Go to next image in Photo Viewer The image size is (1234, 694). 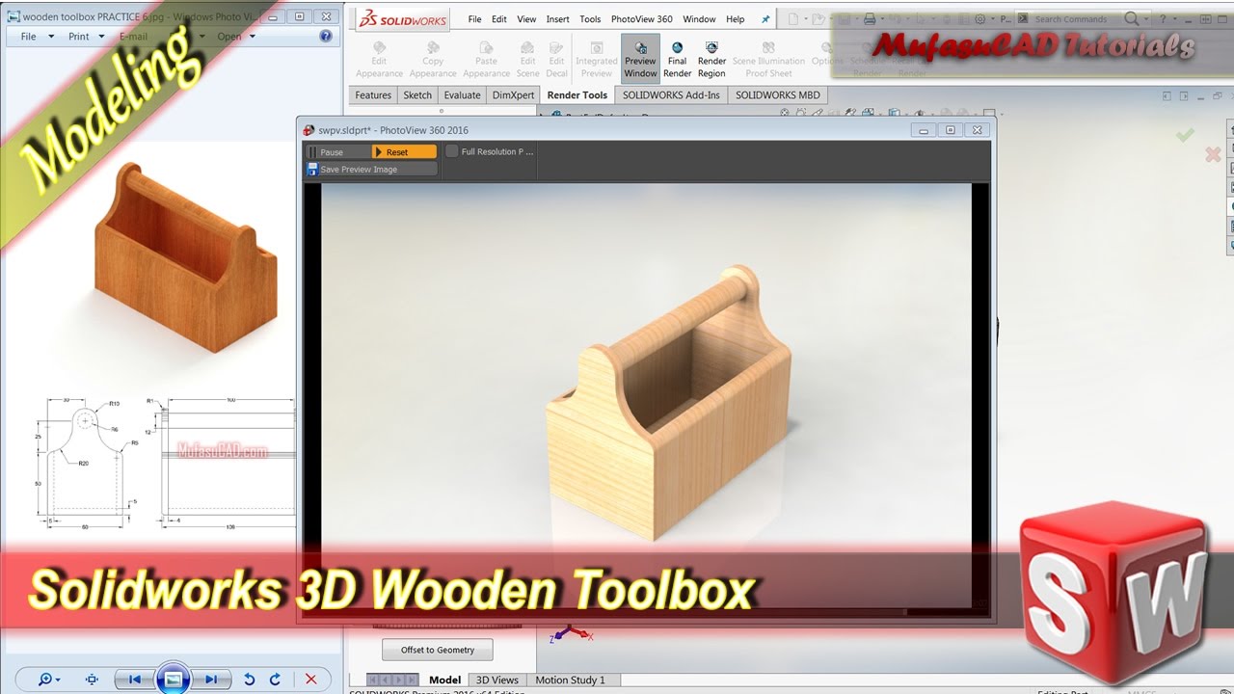pyautogui.click(x=210, y=680)
